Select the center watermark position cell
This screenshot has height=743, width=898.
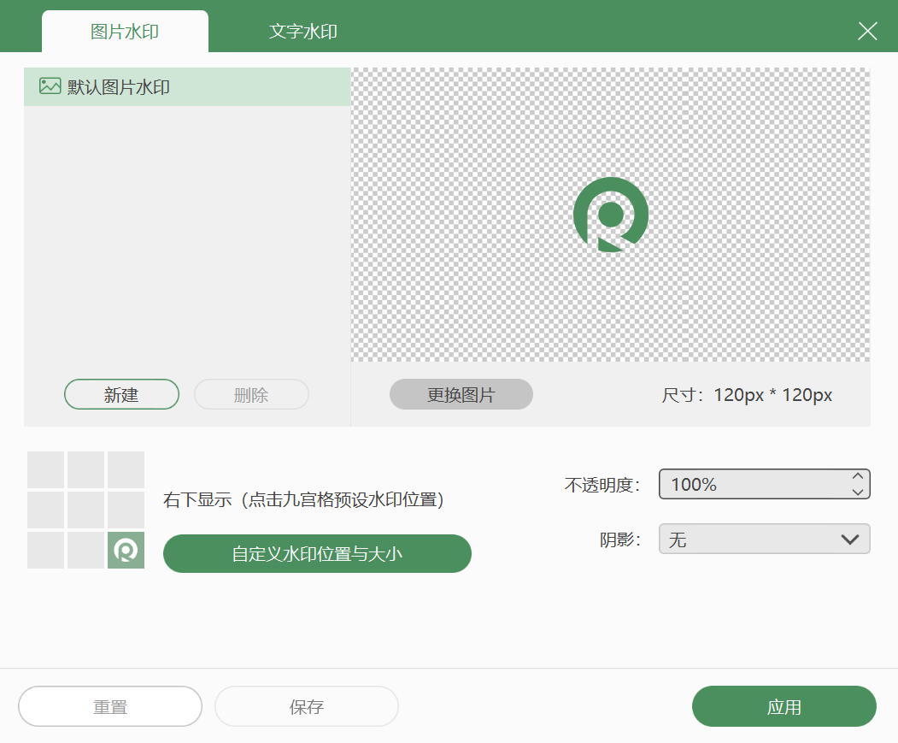pyautogui.click(x=85, y=510)
